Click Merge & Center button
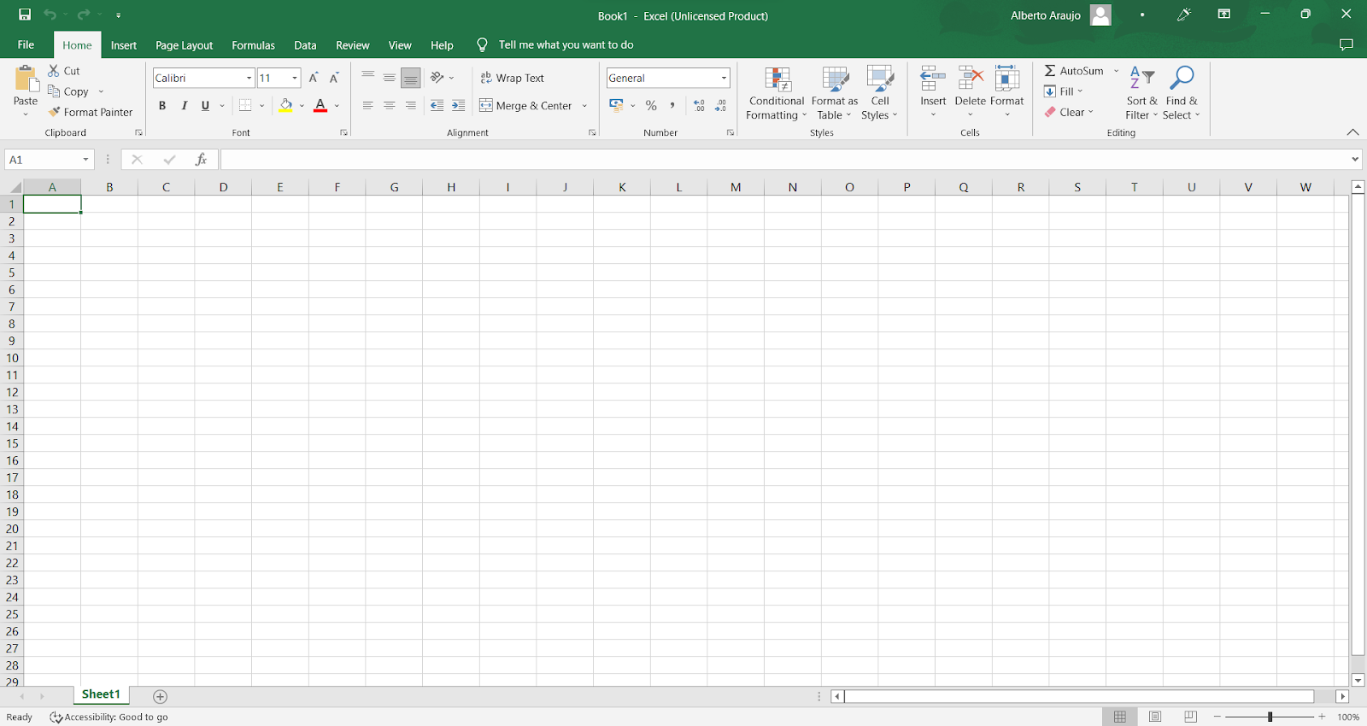This screenshot has height=726, width=1367. tap(525, 106)
